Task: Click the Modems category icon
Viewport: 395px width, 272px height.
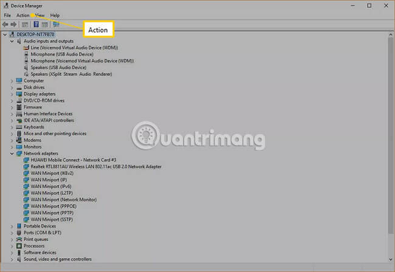Action: tap(19, 140)
